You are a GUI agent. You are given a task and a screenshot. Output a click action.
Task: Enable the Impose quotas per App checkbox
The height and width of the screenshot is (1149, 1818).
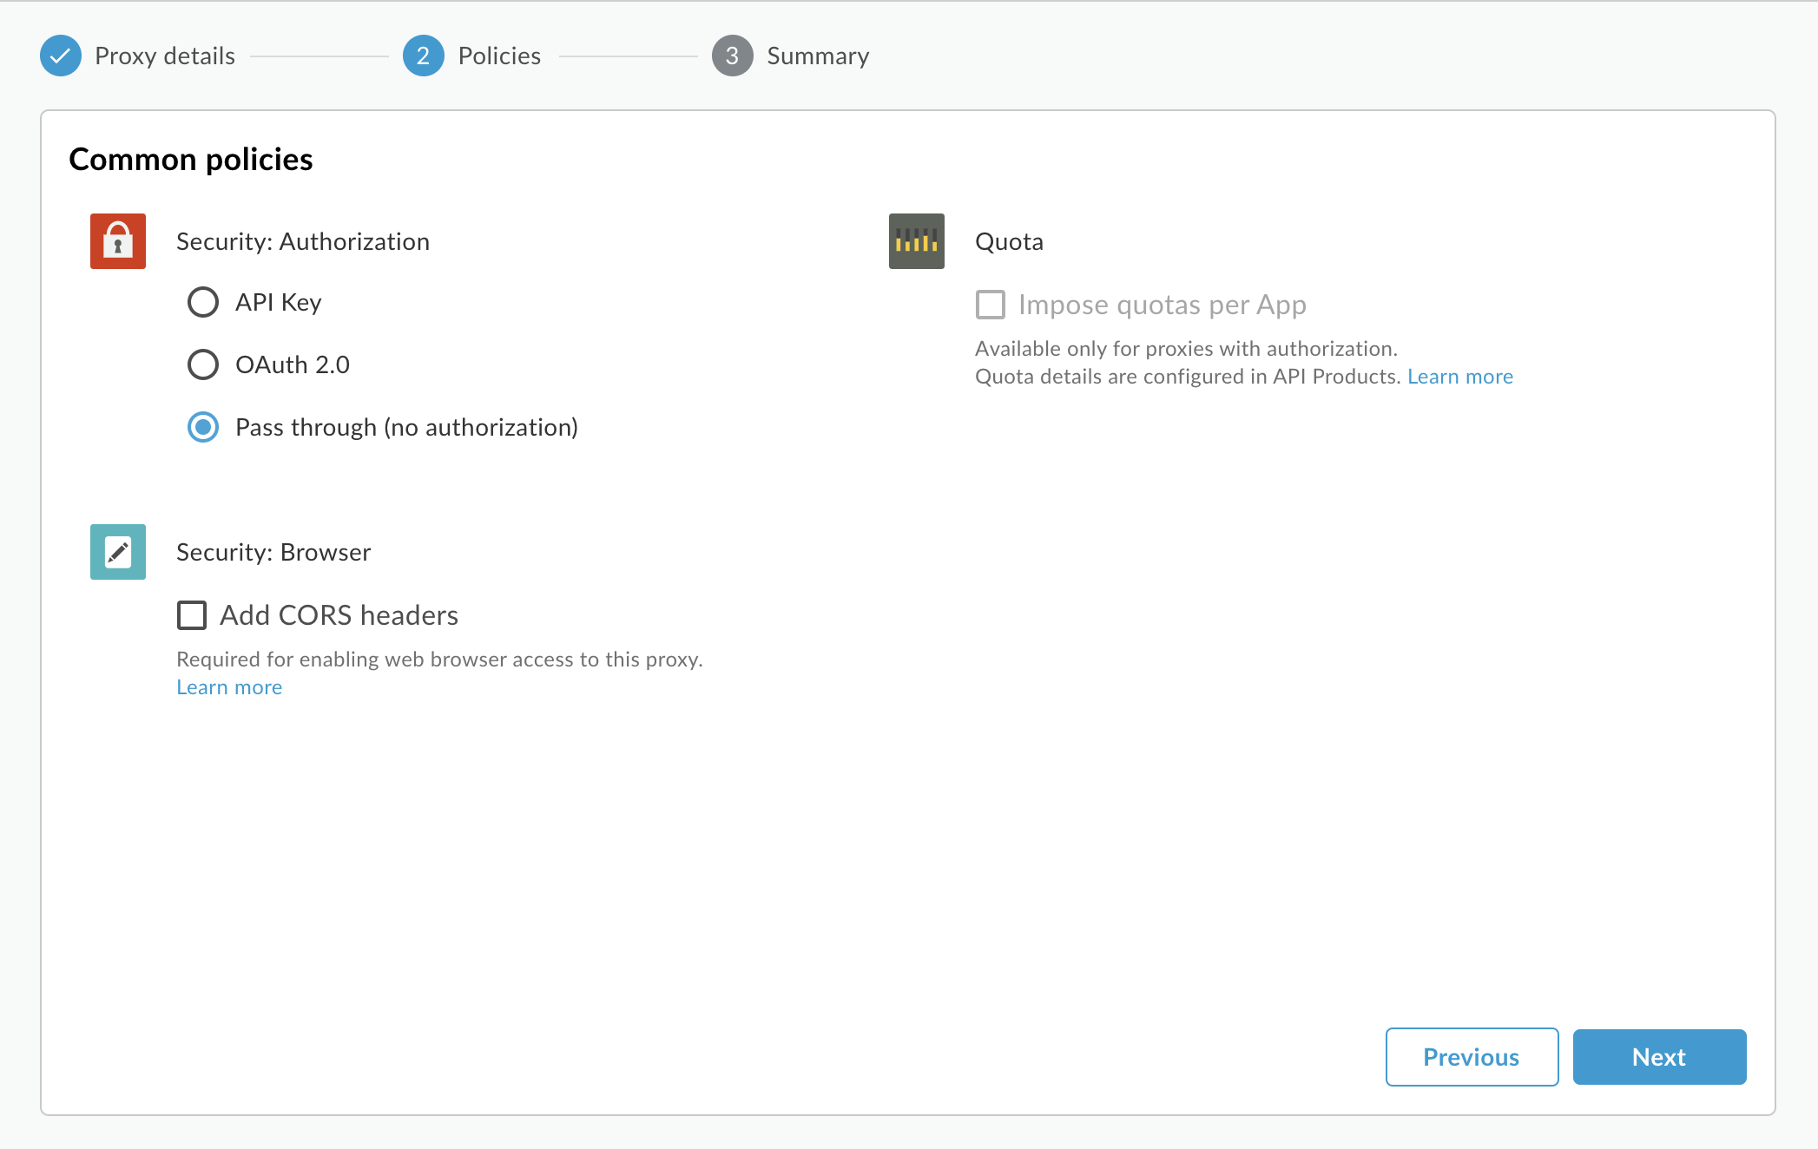(989, 303)
